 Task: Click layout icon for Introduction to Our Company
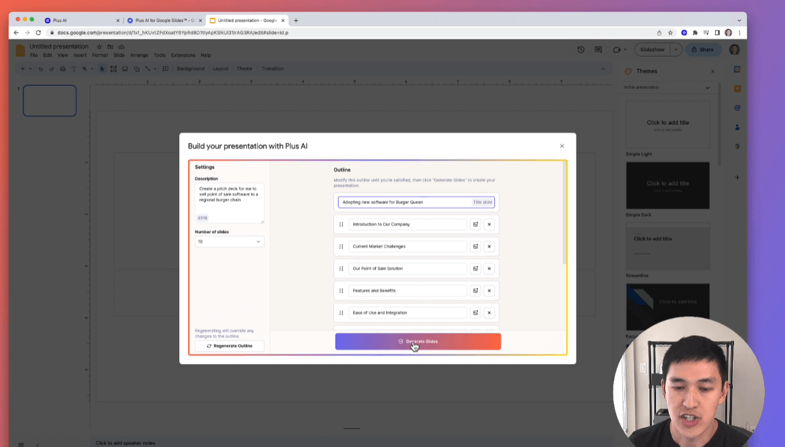(475, 224)
